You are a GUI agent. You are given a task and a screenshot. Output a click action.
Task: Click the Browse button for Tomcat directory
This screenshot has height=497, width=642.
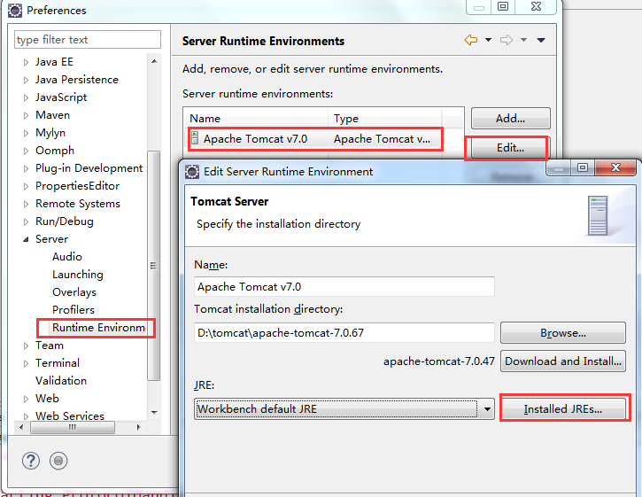click(x=563, y=333)
